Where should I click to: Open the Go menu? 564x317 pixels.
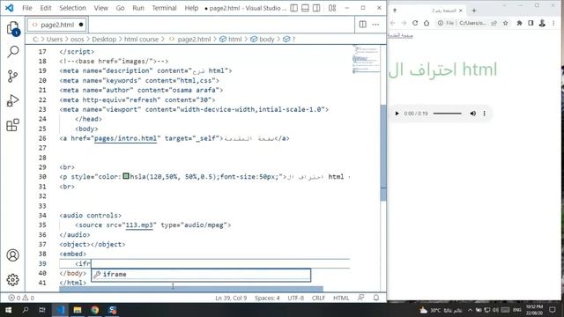tap(120, 8)
